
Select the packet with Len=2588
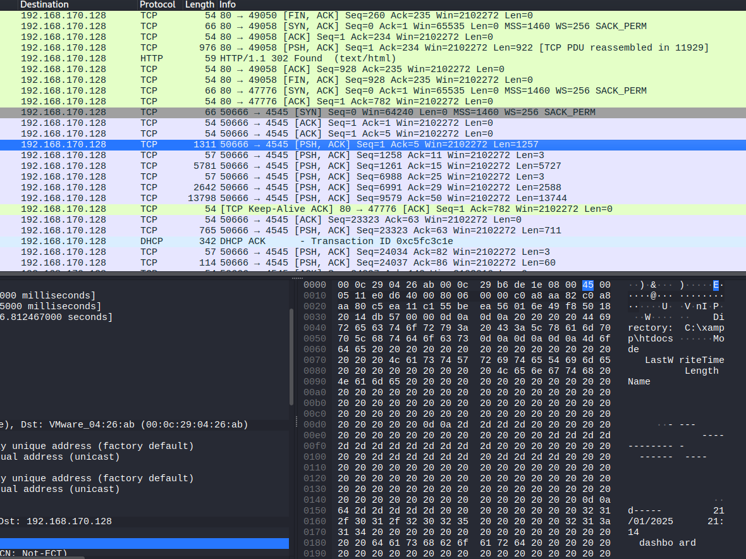(x=373, y=187)
